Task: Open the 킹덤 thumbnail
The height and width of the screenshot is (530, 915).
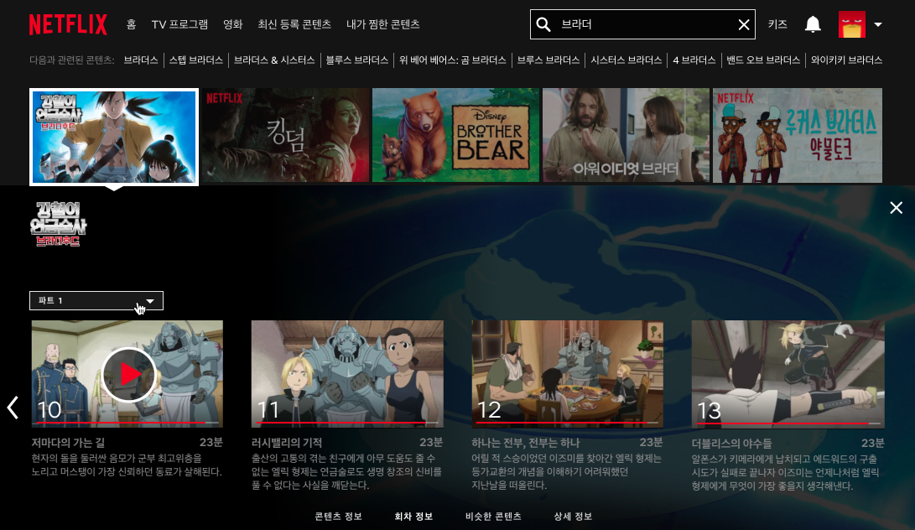Action: coord(286,135)
